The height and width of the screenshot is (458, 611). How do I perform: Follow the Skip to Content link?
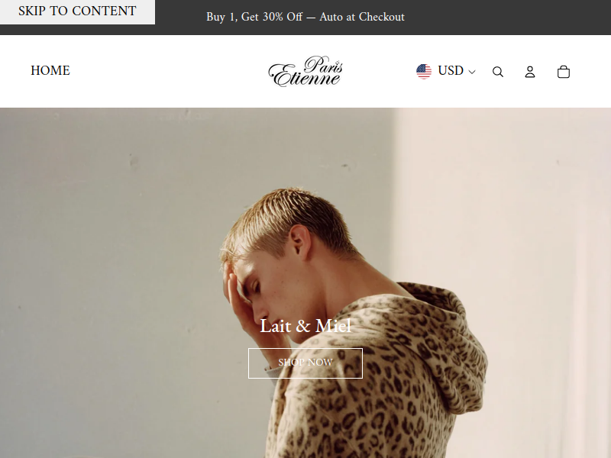click(x=77, y=11)
